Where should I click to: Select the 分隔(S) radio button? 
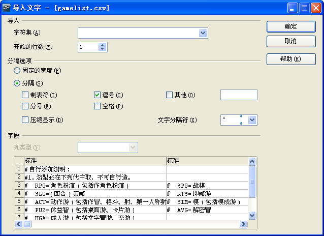17,83
